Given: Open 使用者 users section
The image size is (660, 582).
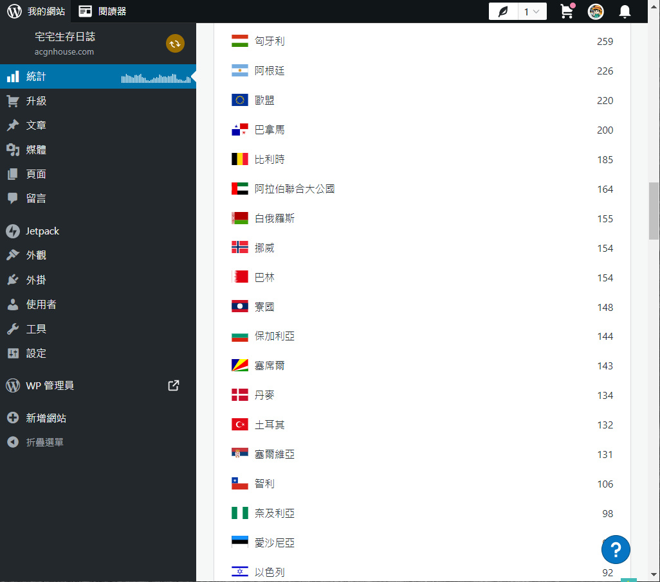Looking at the screenshot, I should pos(98,304).
